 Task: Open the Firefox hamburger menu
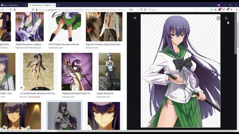pyautogui.click(x=236, y=10)
